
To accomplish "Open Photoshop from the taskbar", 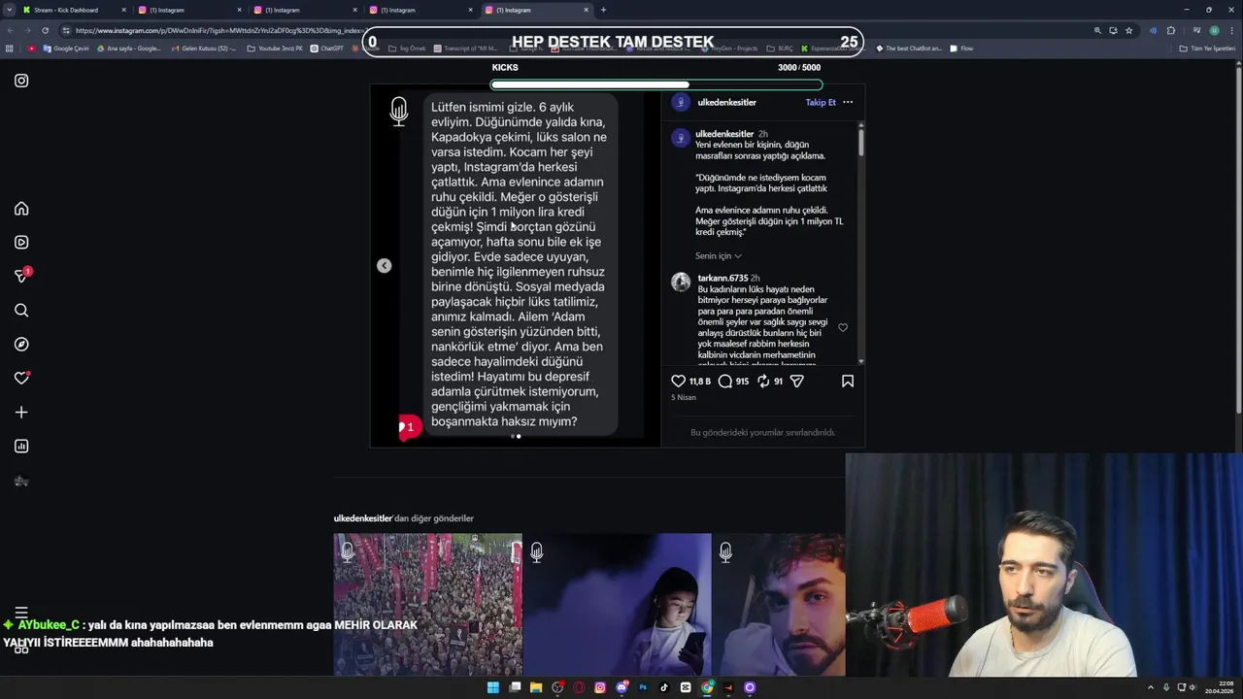I will pos(643,687).
